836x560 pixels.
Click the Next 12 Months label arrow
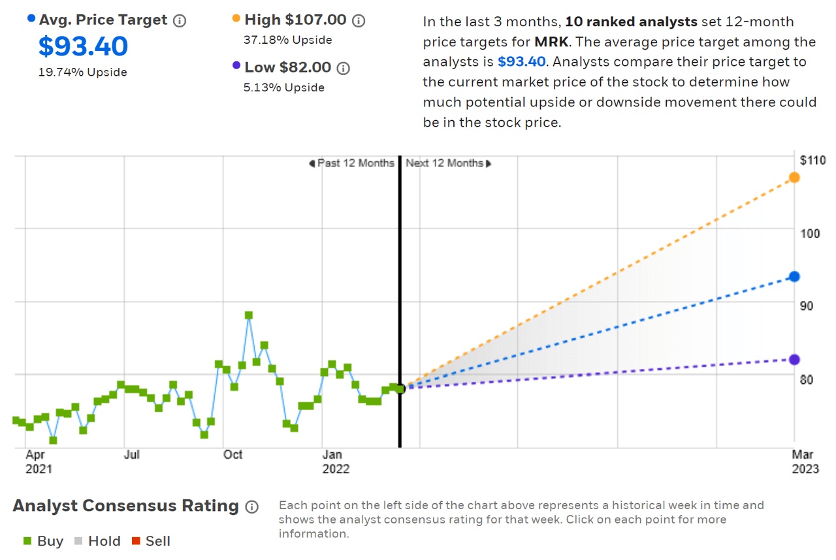[x=488, y=163]
